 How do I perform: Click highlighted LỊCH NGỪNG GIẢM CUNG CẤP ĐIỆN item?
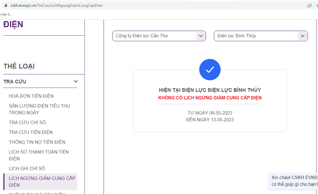42,182
